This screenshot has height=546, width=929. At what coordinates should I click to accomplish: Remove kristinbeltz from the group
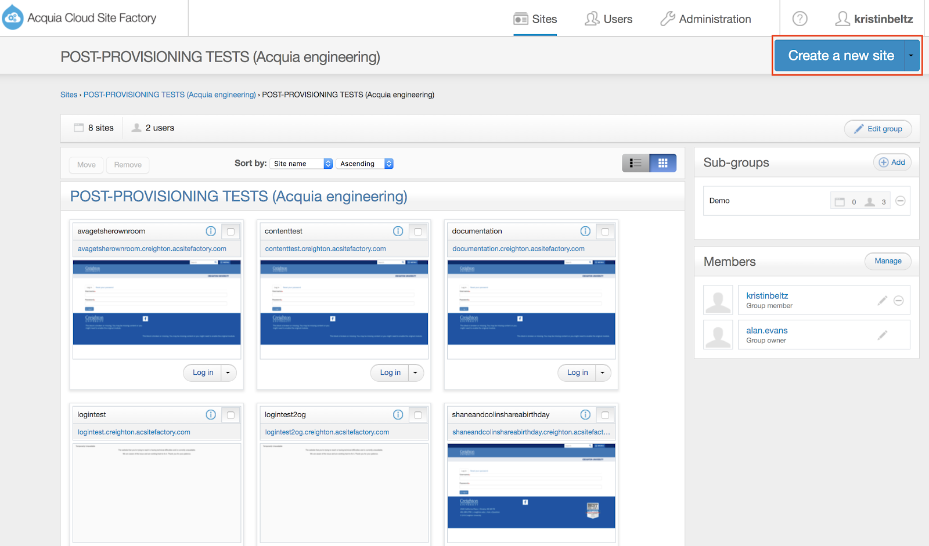pos(898,301)
